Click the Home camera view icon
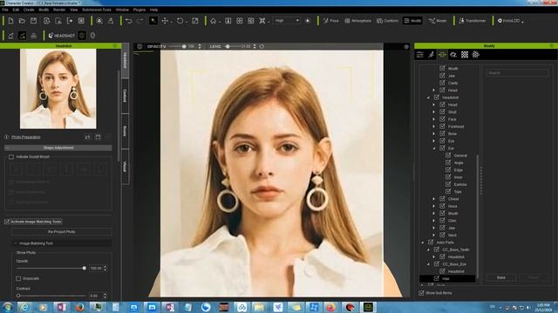Viewport: 558px width, 313px height. (213, 21)
